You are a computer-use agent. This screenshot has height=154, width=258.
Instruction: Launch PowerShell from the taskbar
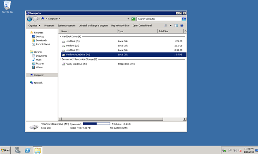pos(28,150)
